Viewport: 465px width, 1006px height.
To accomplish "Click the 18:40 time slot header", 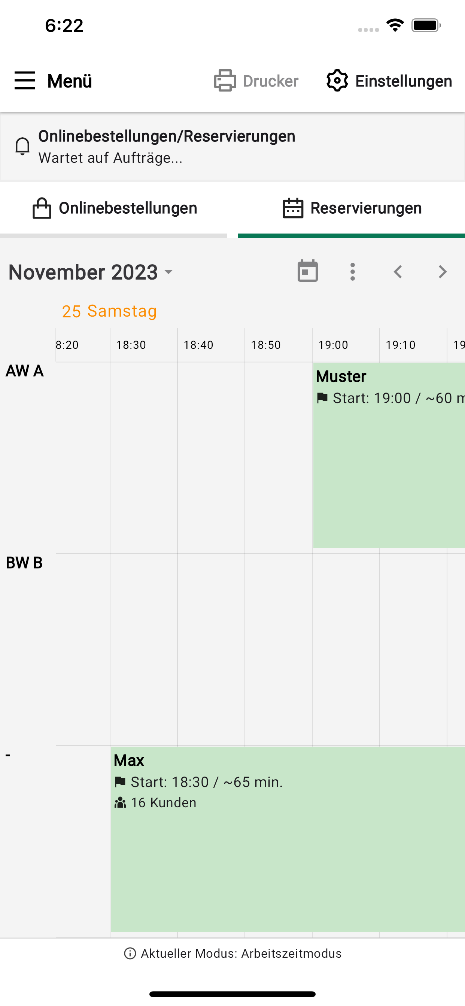I will coord(198,345).
